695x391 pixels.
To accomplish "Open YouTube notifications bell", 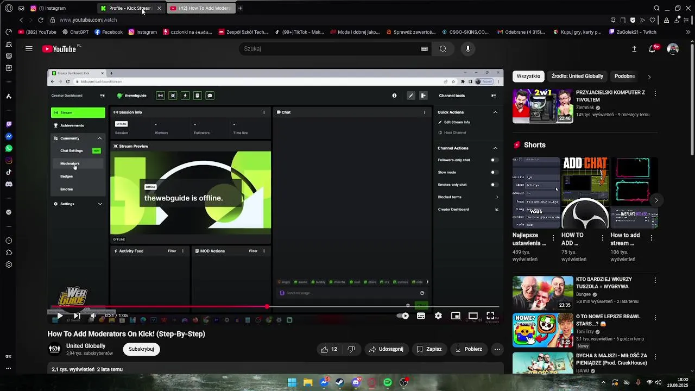I will 653,49.
